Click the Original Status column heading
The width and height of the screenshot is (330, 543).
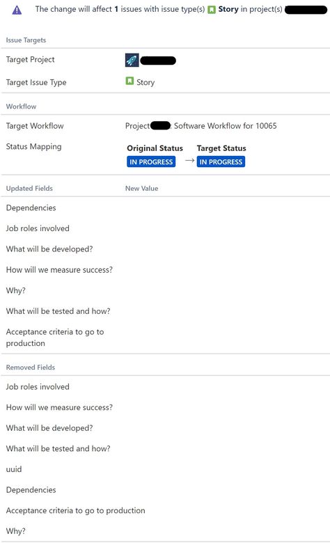tap(155, 148)
